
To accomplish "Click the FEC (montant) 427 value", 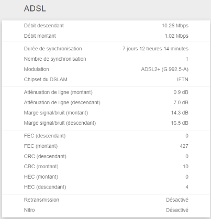I will pos(184,146).
